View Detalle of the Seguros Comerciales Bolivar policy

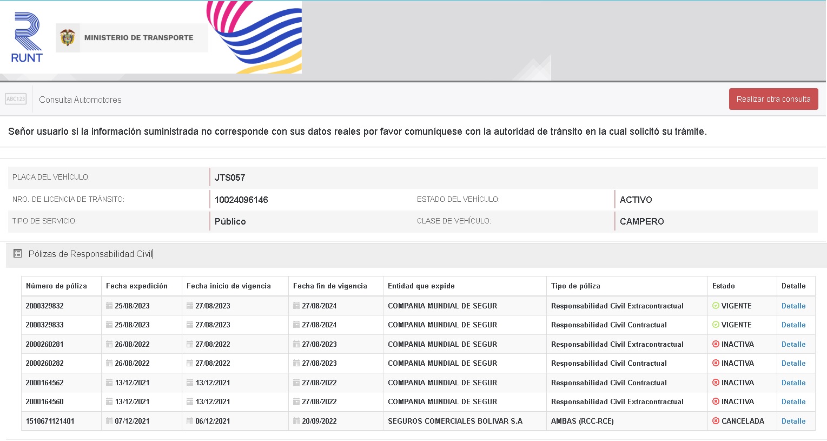click(x=793, y=421)
